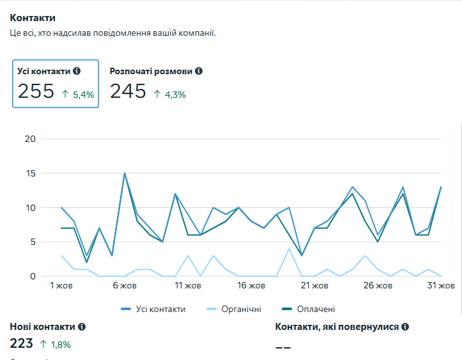Click the light-blue 'Органічні' legend swatch
The width and height of the screenshot is (462, 360).
point(212,309)
